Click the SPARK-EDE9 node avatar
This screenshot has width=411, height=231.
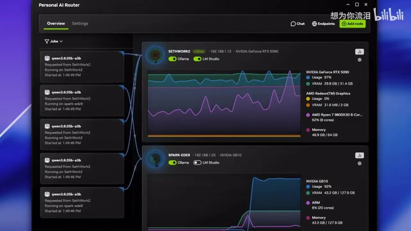point(155,158)
